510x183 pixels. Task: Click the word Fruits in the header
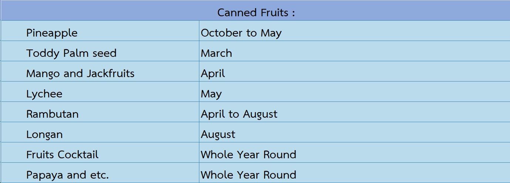(x=274, y=13)
